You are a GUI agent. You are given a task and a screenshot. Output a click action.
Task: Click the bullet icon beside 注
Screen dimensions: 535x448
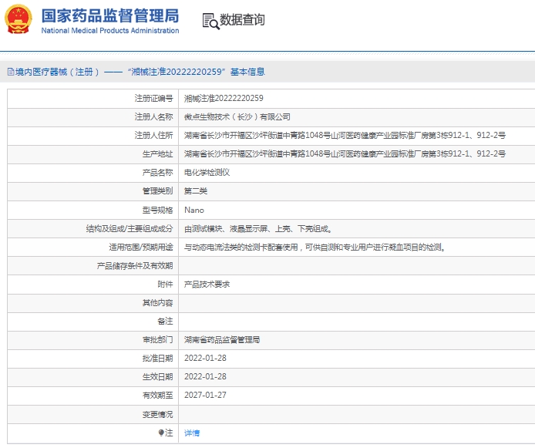(161, 433)
